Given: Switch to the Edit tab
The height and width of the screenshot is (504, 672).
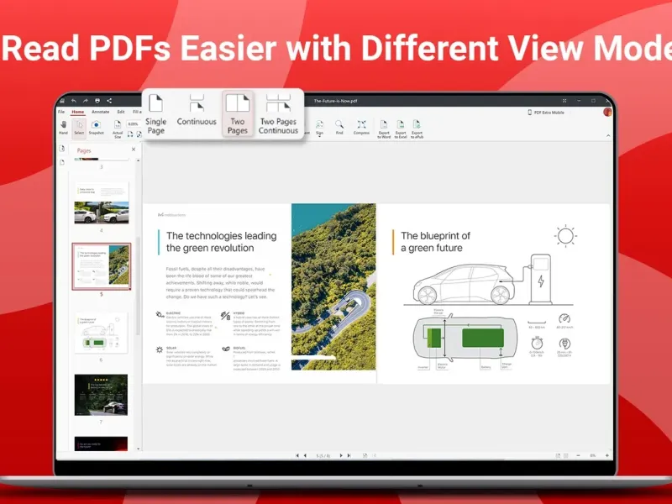Looking at the screenshot, I should coord(121,112).
